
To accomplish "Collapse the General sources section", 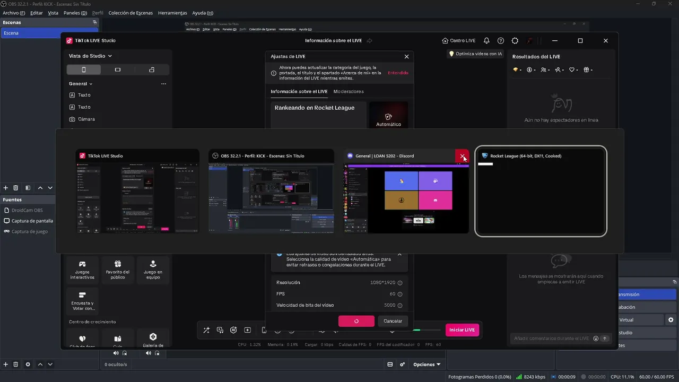I will [81, 84].
